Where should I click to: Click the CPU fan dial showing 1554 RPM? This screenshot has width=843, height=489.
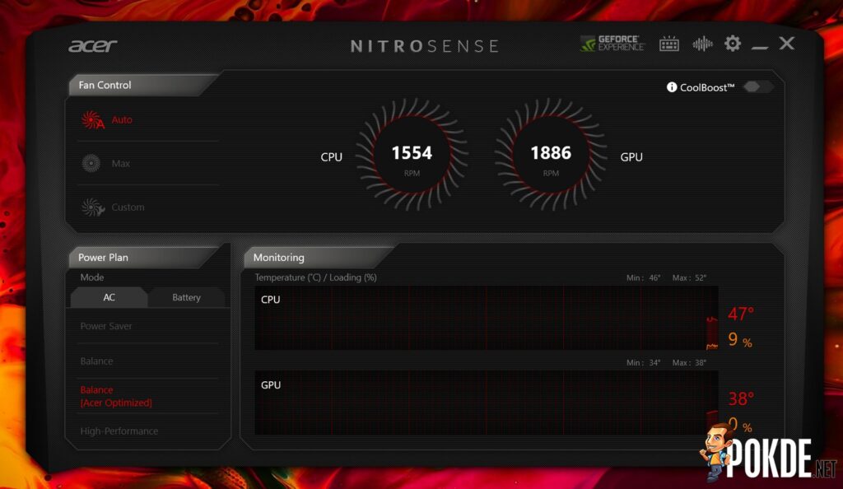[412, 156]
